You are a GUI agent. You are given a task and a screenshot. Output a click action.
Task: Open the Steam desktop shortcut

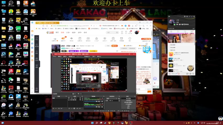tap(11, 106)
